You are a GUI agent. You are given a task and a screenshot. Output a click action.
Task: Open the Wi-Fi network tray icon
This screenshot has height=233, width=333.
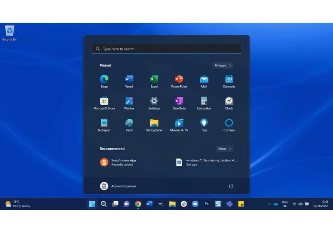[x=294, y=204]
